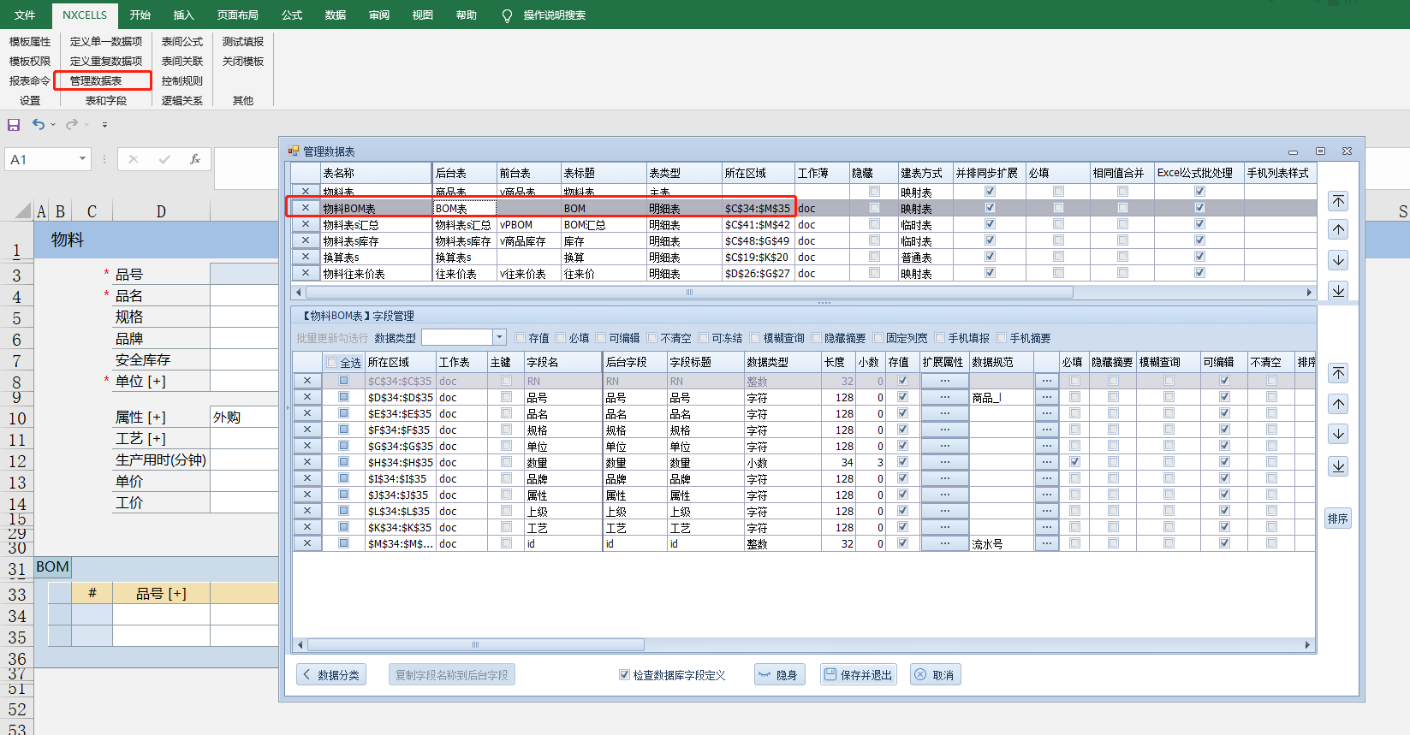Click the save icon in quick access toolbar
Image resolution: width=1410 pixels, height=735 pixels.
click(x=14, y=125)
